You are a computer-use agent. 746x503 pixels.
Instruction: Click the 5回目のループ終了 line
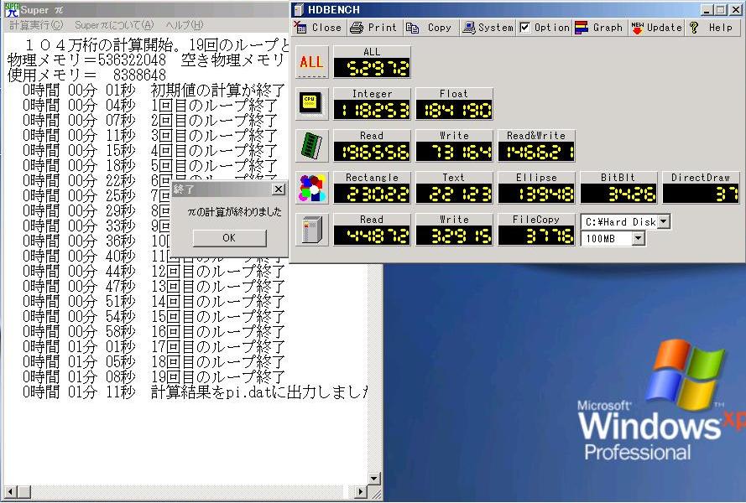coord(150,166)
